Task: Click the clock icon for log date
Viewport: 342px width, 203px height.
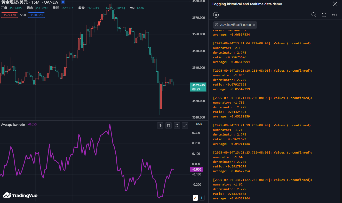Action: pyautogui.click(x=324, y=15)
